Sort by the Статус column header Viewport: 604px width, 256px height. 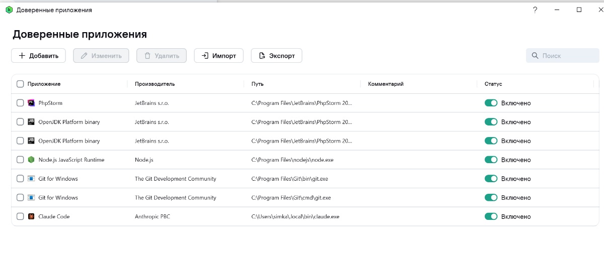(x=493, y=84)
